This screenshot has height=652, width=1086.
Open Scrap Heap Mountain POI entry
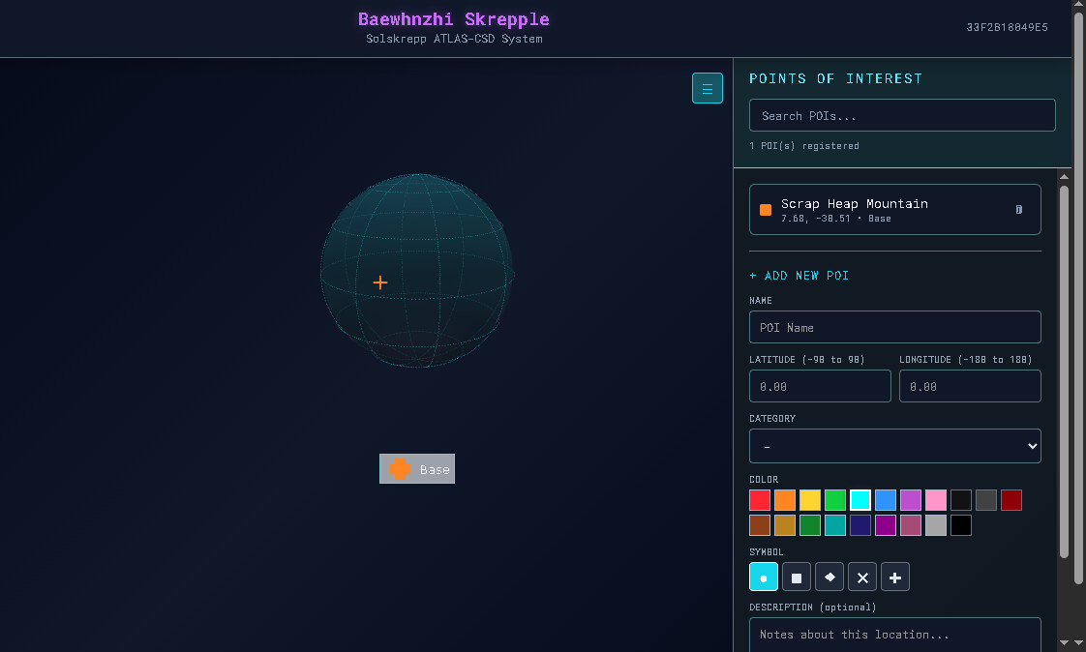[x=895, y=210]
